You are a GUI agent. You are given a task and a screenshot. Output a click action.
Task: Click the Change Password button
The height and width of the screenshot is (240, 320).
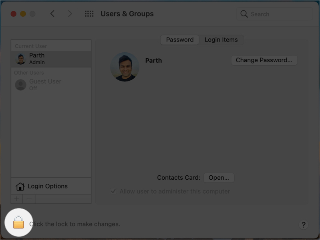pyautogui.click(x=264, y=60)
